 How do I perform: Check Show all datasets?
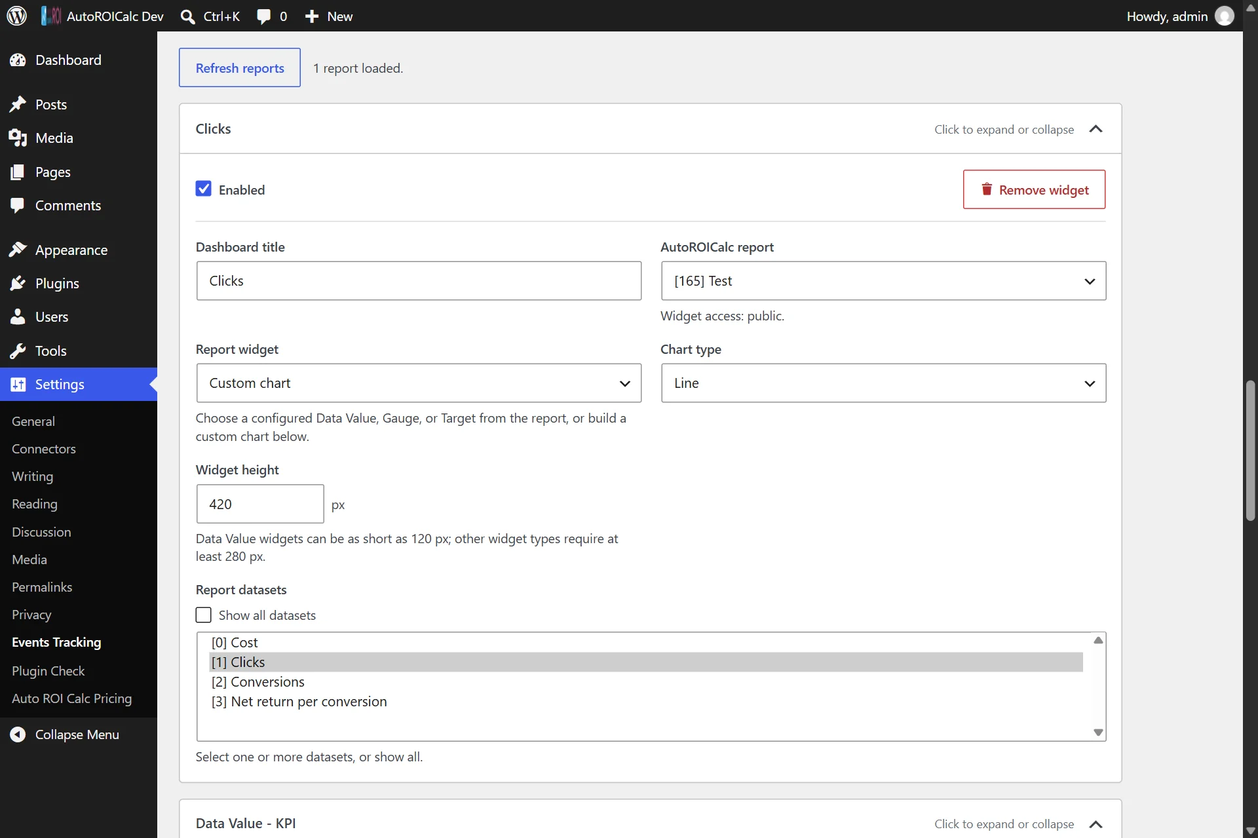(x=204, y=615)
